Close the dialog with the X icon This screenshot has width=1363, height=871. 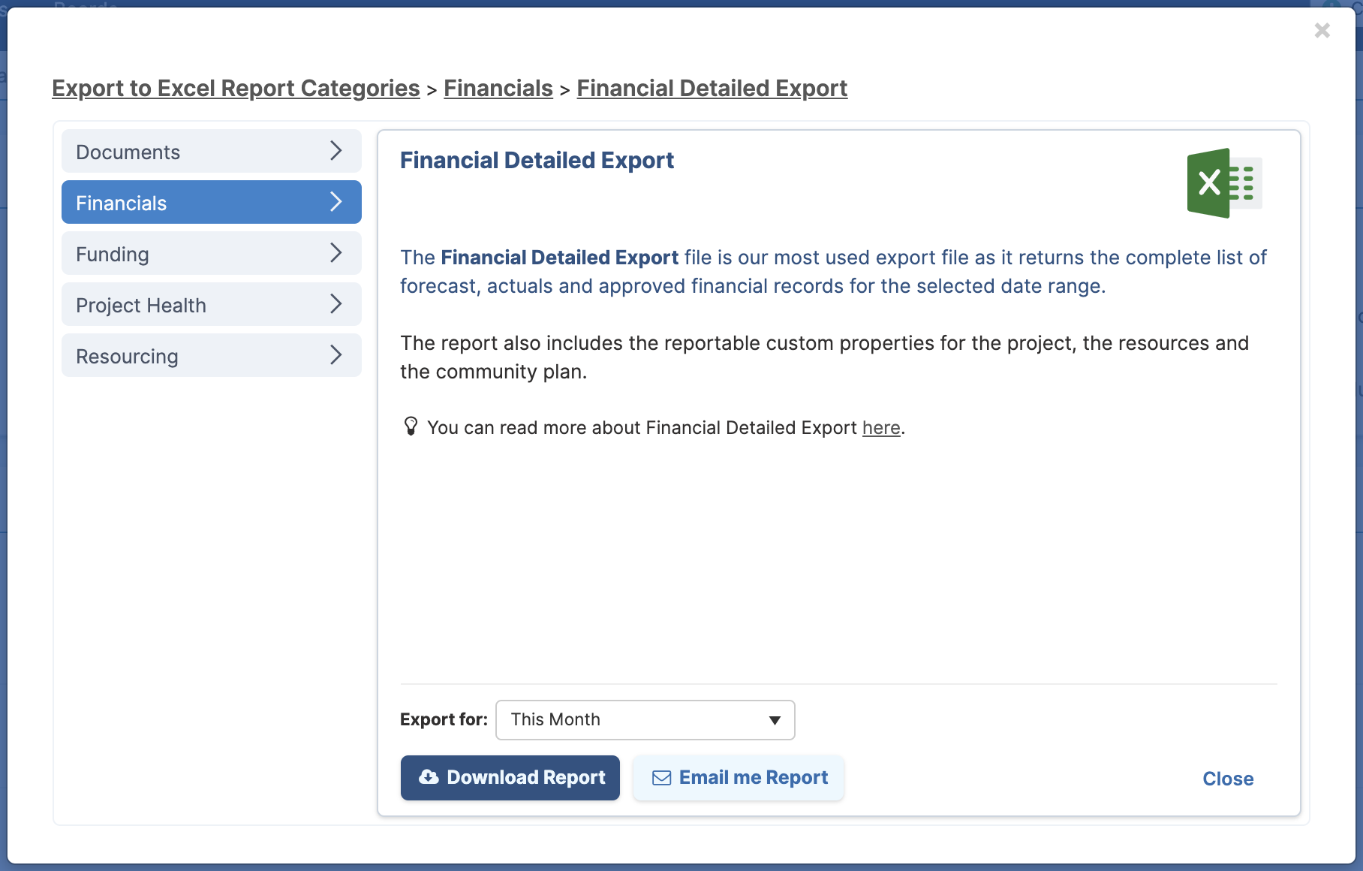[1322, 30]
